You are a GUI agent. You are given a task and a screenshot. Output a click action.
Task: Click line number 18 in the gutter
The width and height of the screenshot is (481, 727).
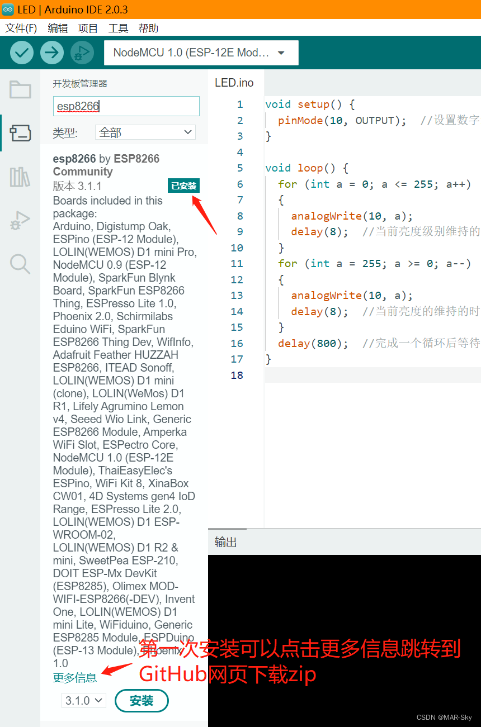click(237, 376)
